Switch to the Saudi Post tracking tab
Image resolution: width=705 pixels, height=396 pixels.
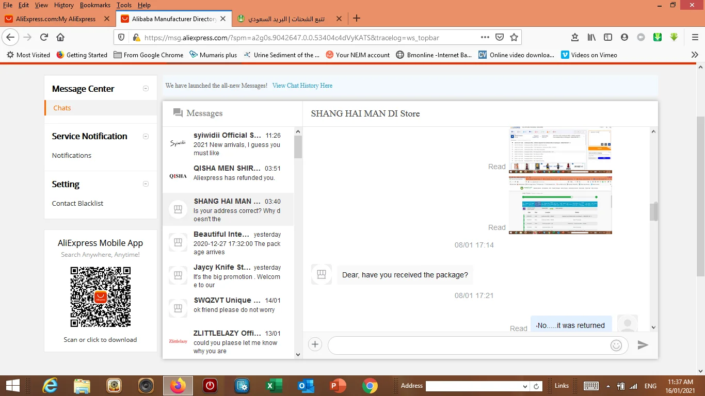290,19
